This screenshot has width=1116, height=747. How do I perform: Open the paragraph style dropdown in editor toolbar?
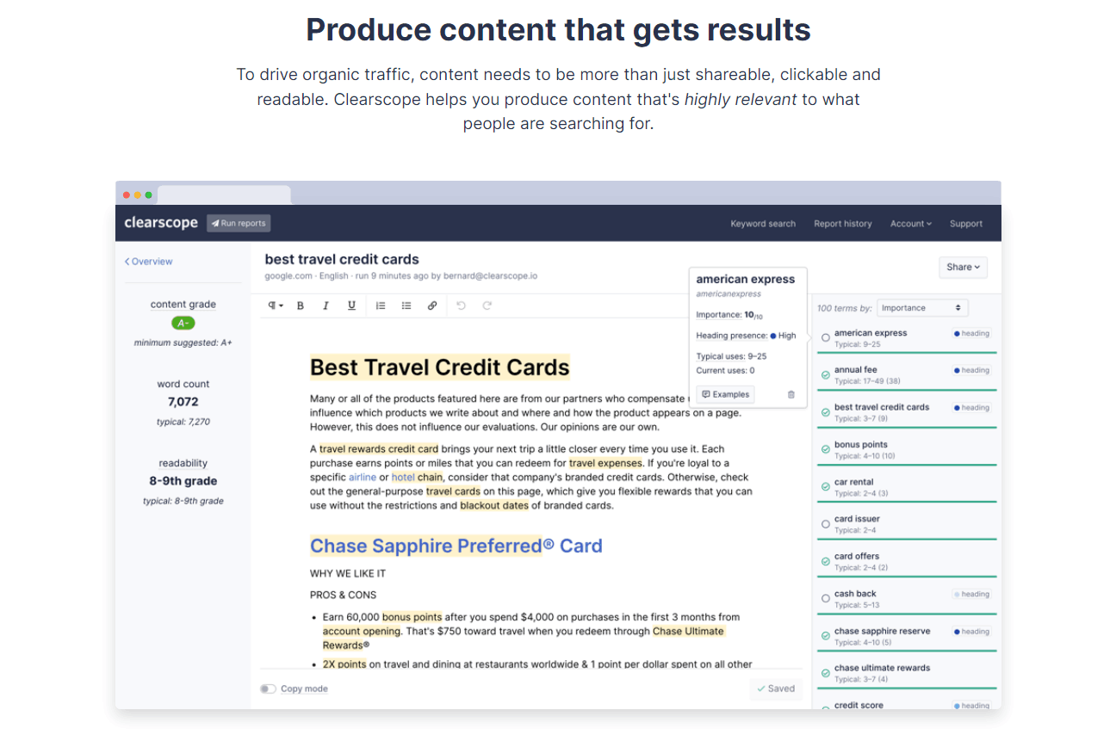tap(276, 306)
